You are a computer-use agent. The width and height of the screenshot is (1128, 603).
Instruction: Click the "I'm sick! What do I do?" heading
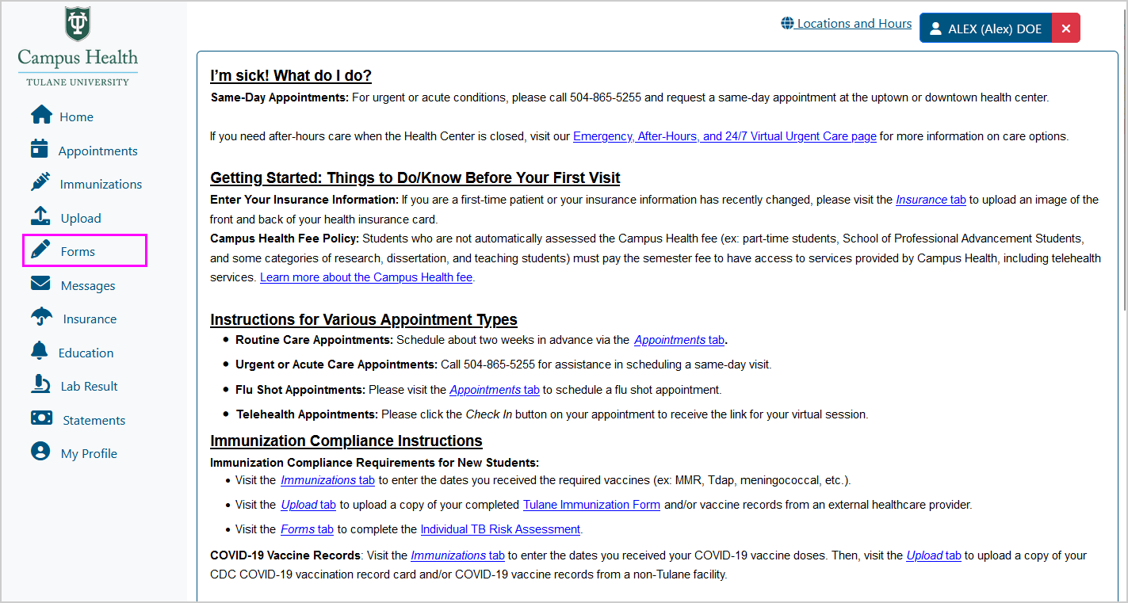[x=291, y=75]
